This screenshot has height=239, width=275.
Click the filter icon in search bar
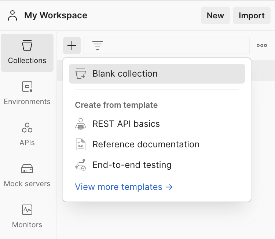pyautogui.click(x=98, y=45)
